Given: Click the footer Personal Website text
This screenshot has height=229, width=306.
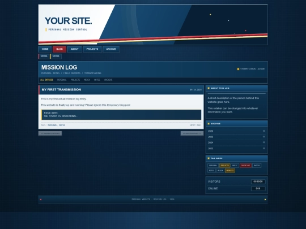Looking at the screenshot, I should pyautogui.click(x=141, y=200).
